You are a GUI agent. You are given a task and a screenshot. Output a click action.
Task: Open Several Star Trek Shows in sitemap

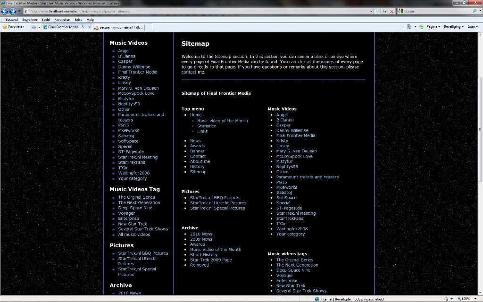coord(301,291)
